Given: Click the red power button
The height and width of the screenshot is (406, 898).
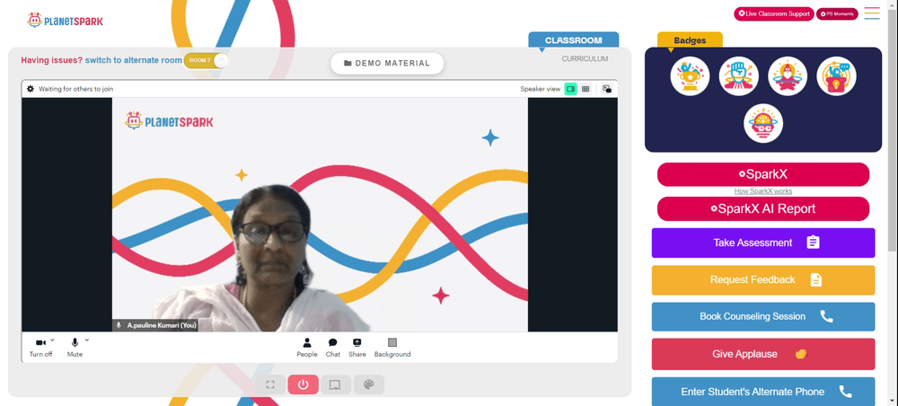Looking at the screenshot, I should point(303,384).
